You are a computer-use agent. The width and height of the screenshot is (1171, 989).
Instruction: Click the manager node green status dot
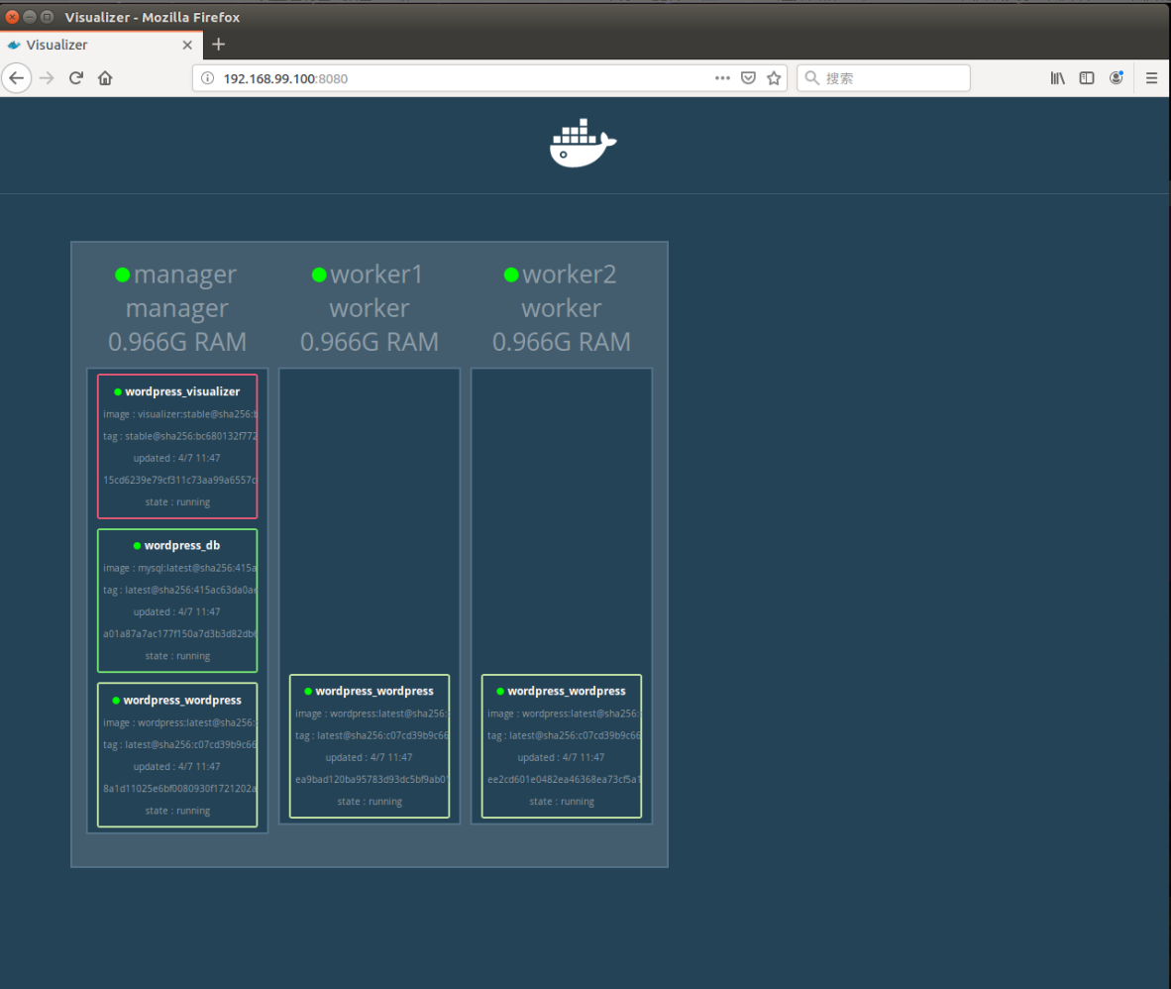[x=123, y=275]
